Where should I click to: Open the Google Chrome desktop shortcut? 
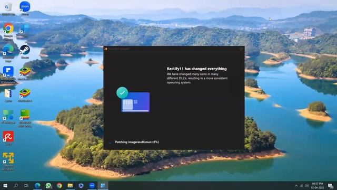click(x=8, y=31)
